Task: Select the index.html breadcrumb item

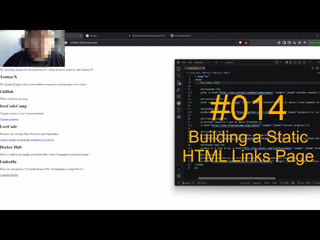Action: (193, 72)
